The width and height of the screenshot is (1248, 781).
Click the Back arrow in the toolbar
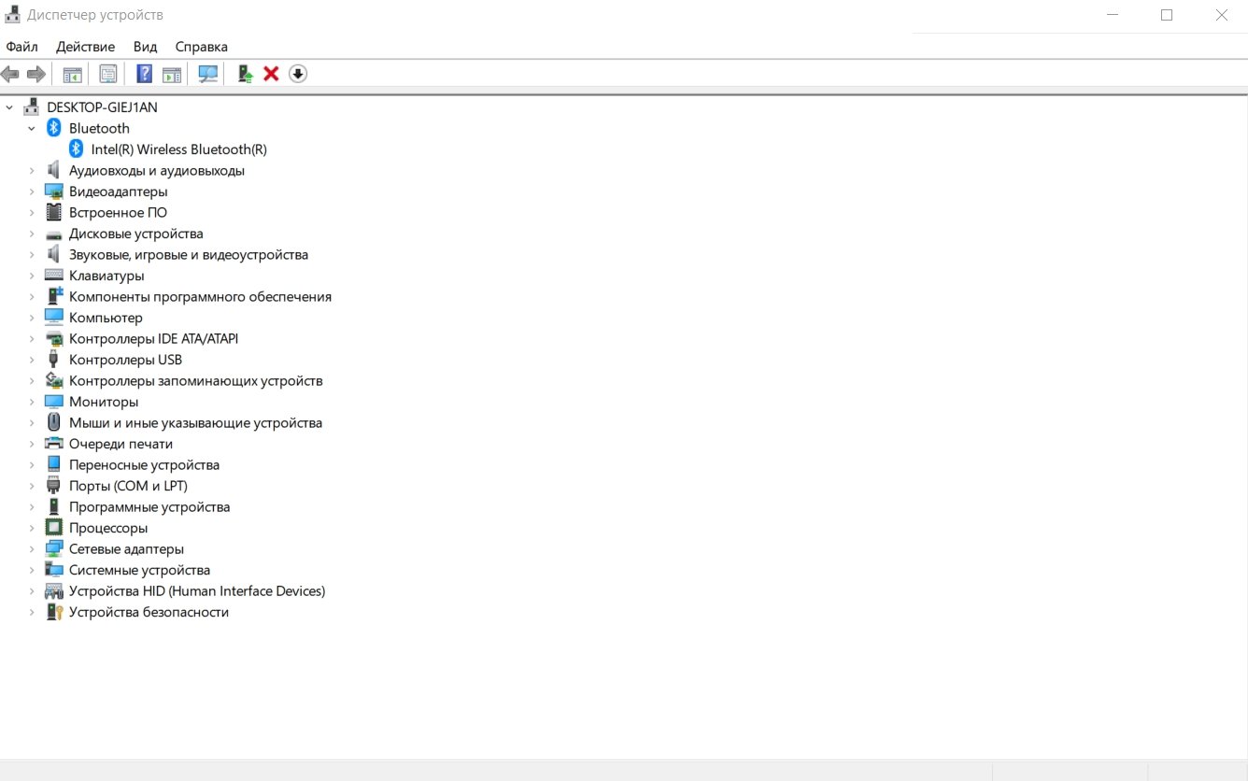tap(10, 74)
